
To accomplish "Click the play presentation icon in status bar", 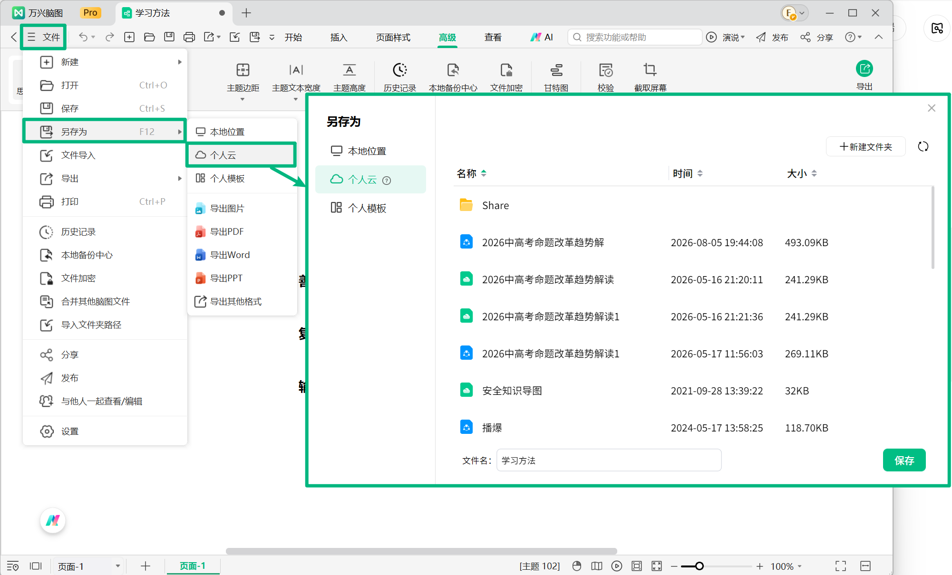I will click(617, 566).
